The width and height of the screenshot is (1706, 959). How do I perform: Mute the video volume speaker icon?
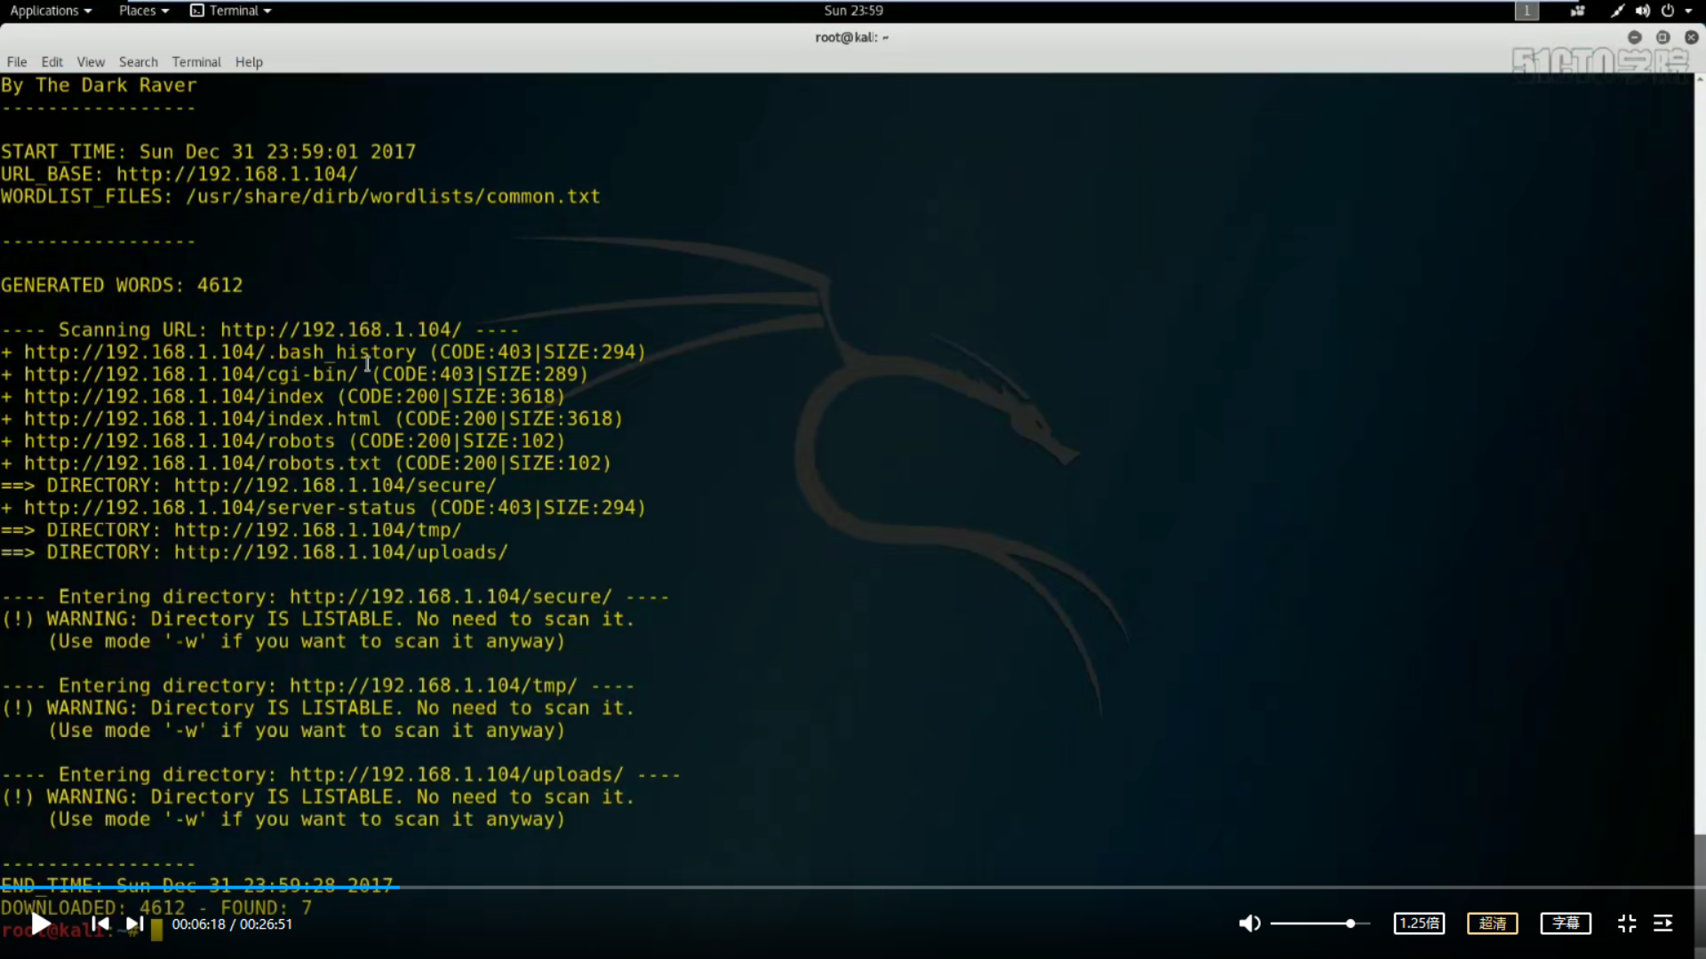coord(1249,923)
